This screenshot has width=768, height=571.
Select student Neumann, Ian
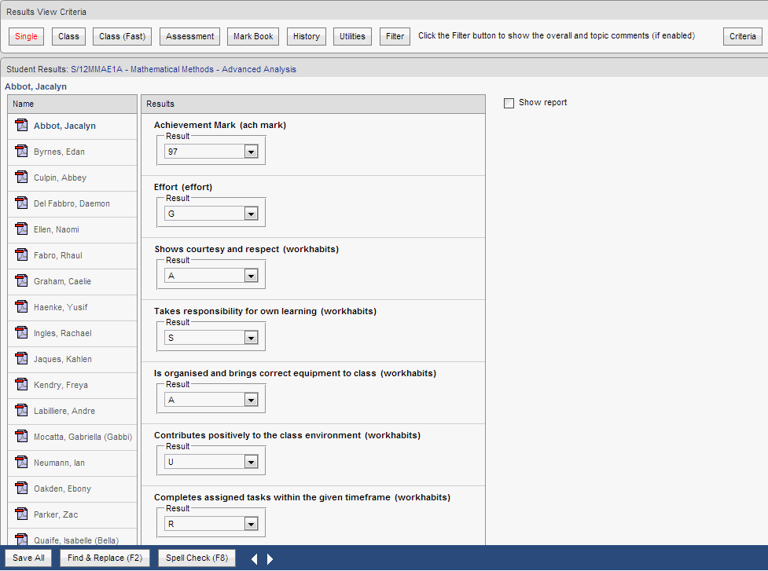click(x=59, y=463)
